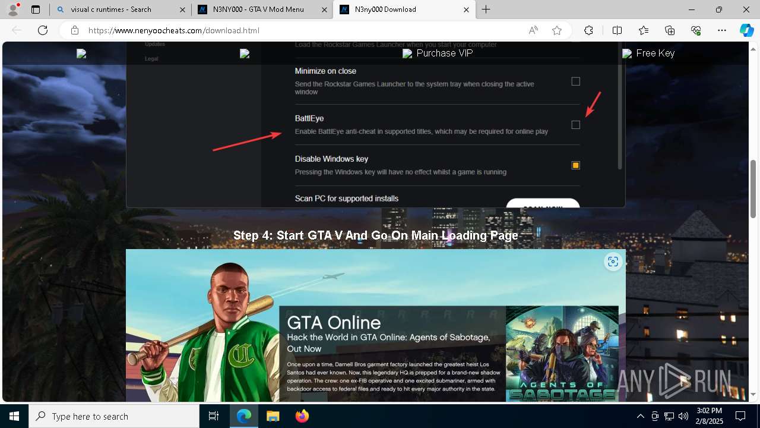Select the N3ny000 Download tab
This screenshot has width=760, height=428.
404,10
